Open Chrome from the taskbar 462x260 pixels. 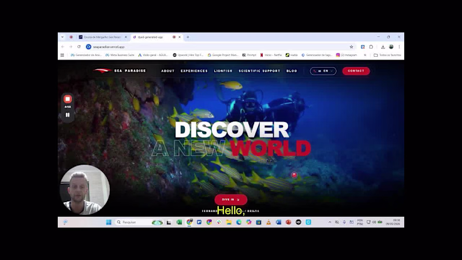(x=189, y=222)
